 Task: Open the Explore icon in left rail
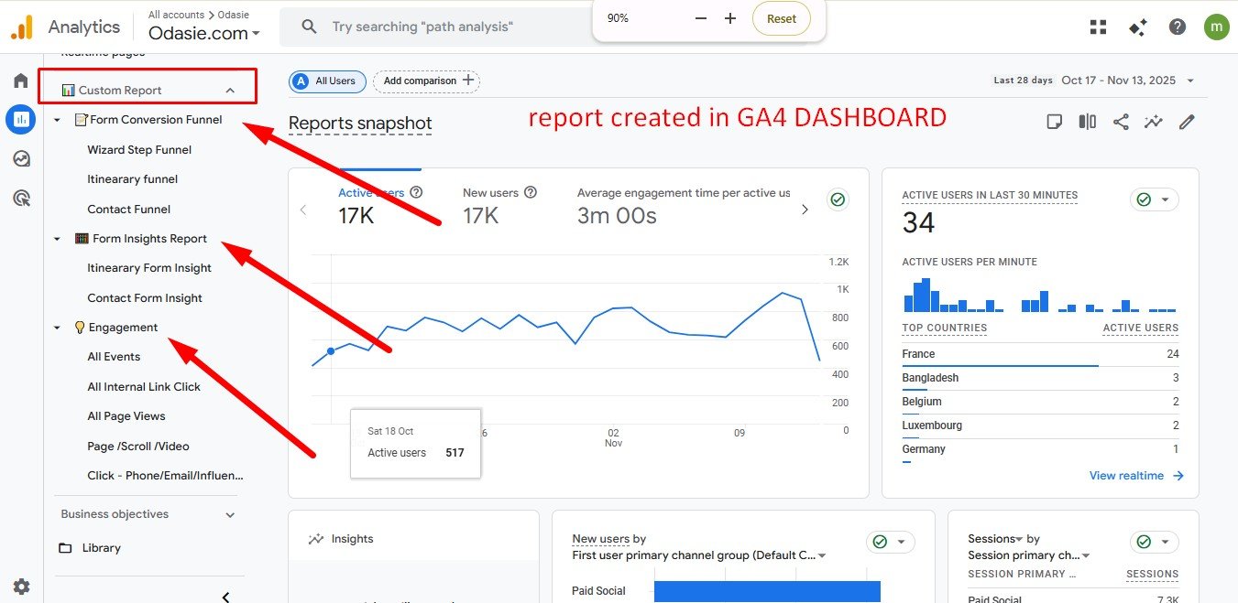click(x=20, y=158)
